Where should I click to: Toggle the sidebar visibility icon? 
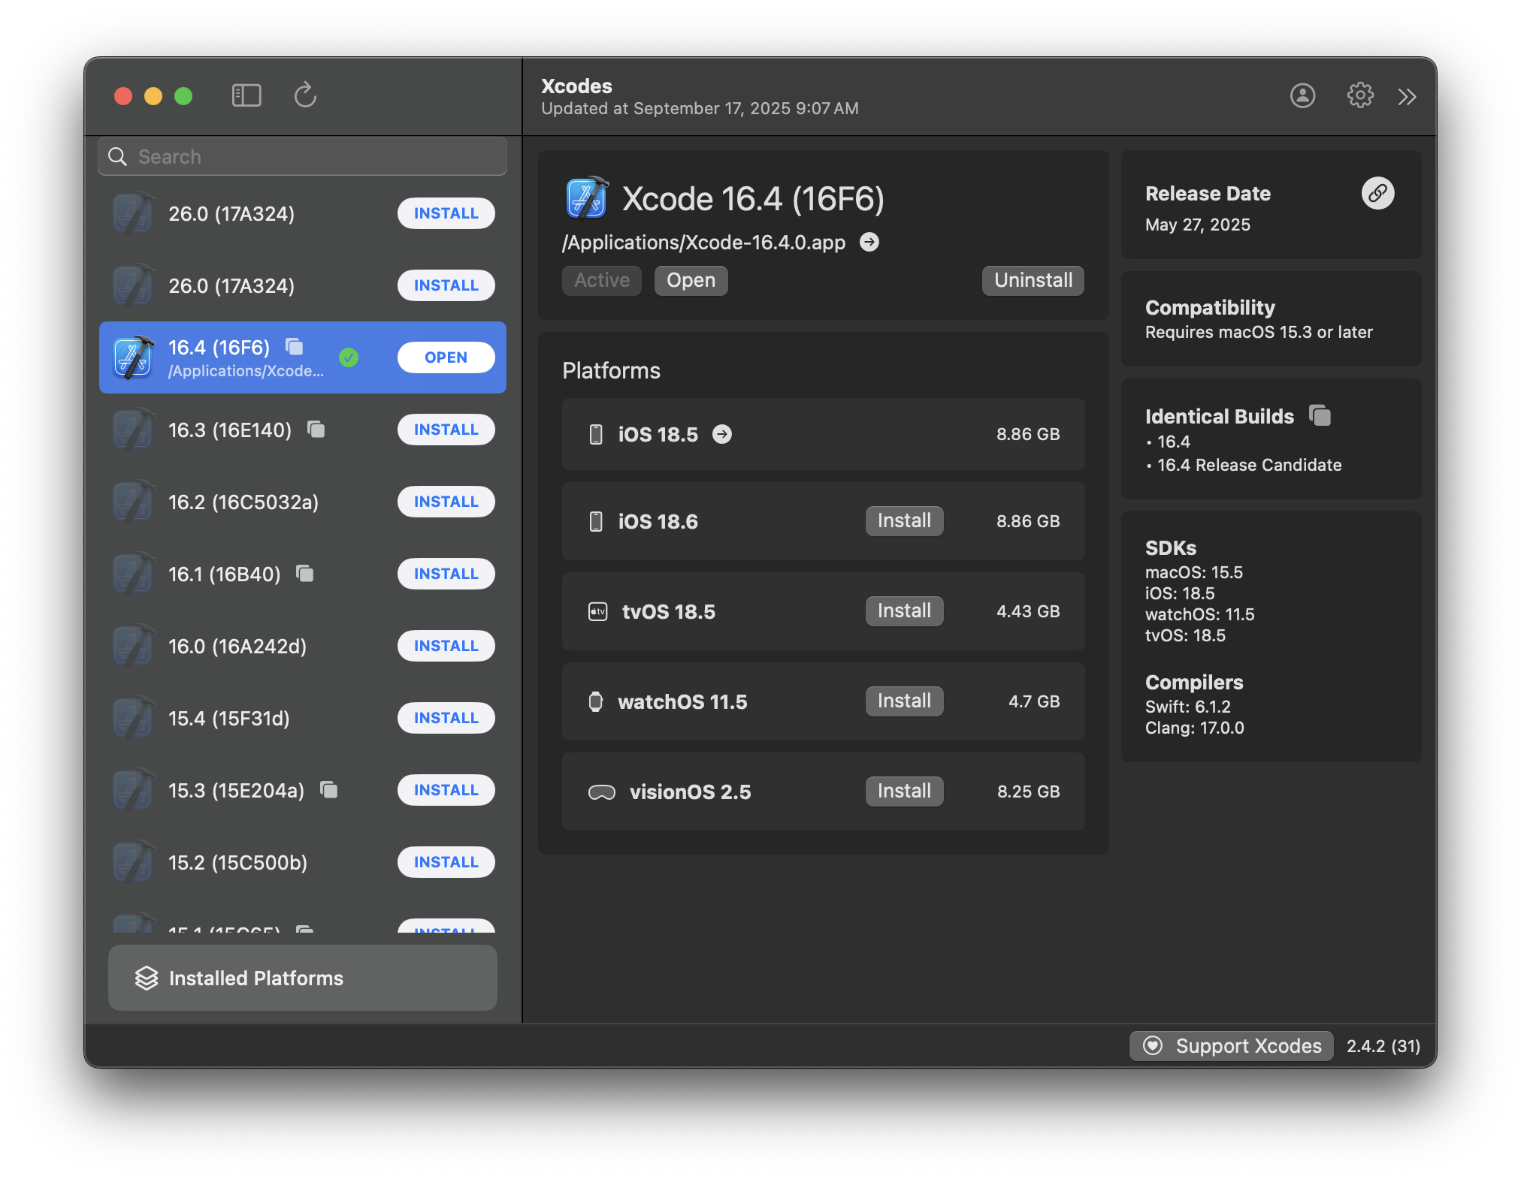coord(246,95)
